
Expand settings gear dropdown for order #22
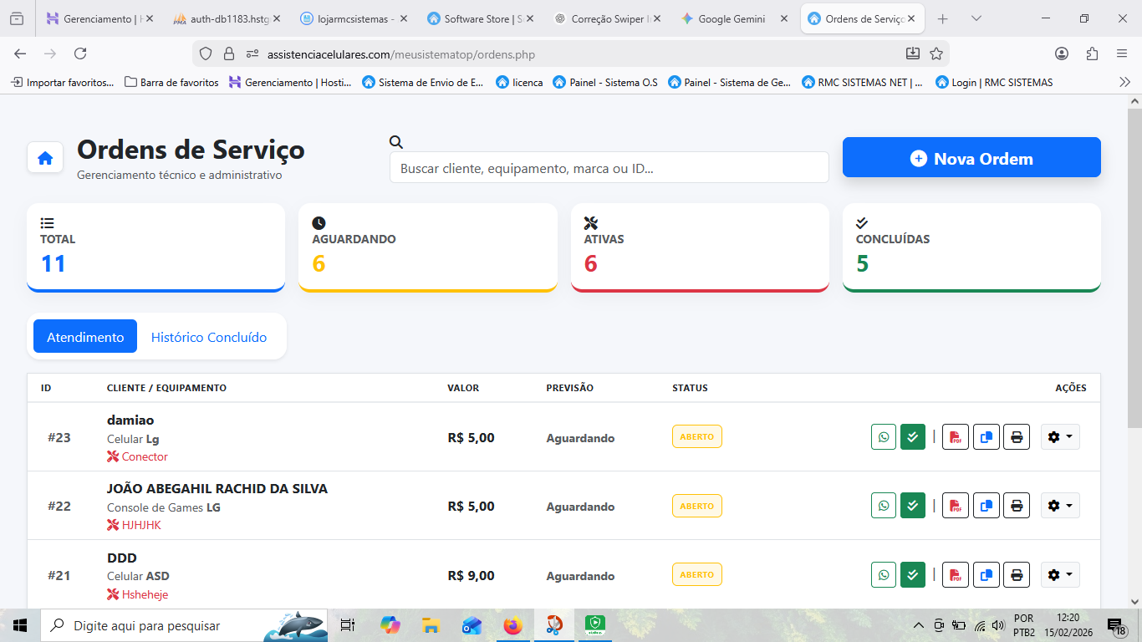[x=1060, y=506]
